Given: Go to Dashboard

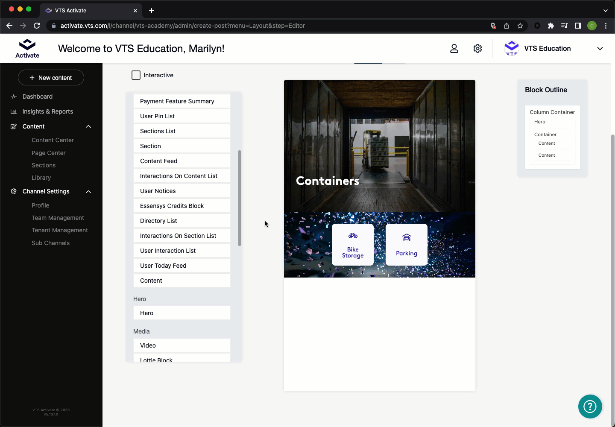Looking at the screenshot, I should [38, 97].
